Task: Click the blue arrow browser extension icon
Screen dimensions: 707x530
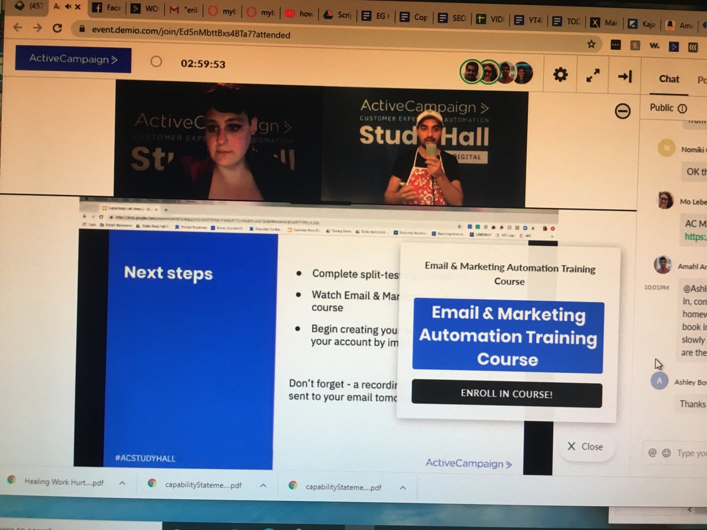Action: (674, 46)
